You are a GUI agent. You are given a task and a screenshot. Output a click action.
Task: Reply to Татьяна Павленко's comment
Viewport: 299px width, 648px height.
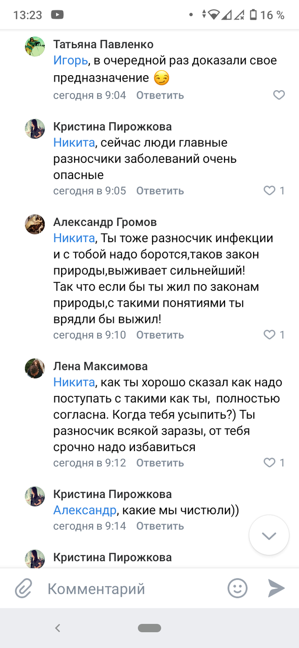(160, 95)
